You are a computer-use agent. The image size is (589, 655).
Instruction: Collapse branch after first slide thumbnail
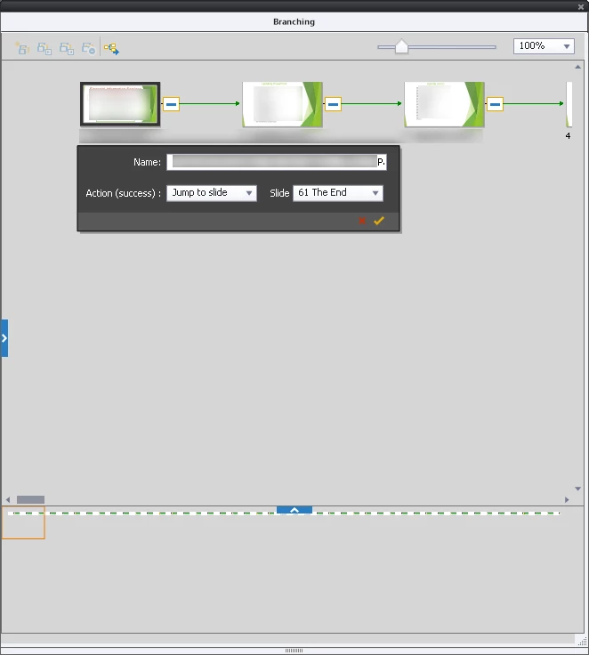[x=171, y=104]
